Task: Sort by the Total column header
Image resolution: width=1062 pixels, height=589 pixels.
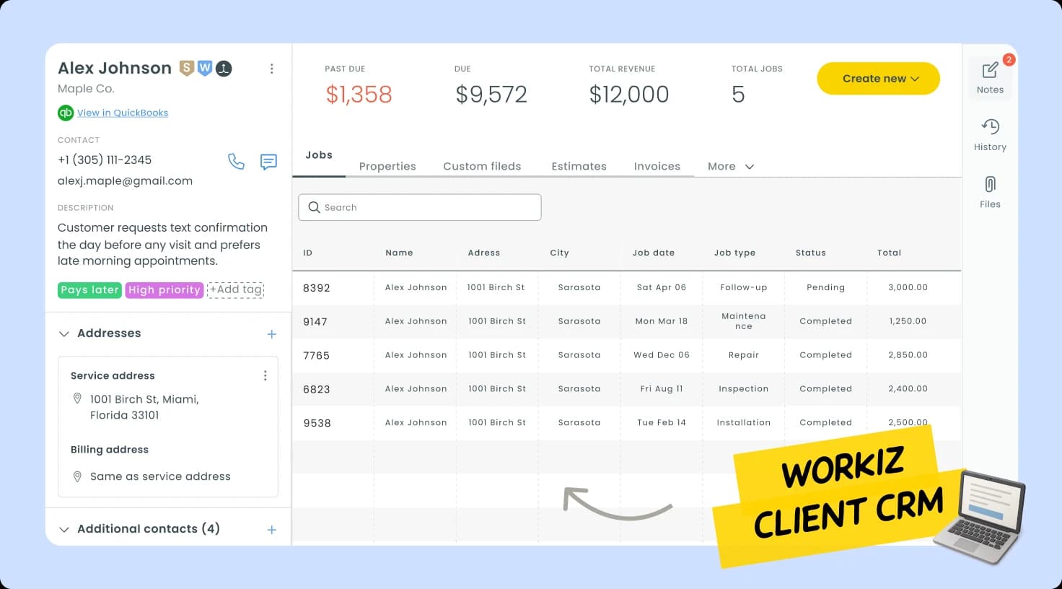Action: tap(890, 253)
